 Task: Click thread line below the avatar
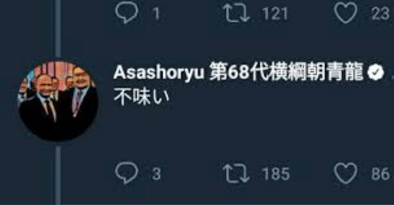pyautogui.click(x=58, y=175)
